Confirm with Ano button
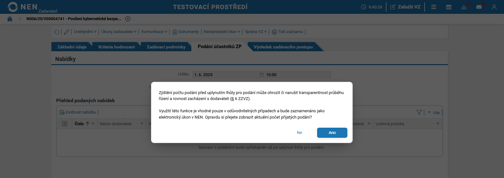The width and height of the screenshot is (504, 178). [x=332, y=133]
